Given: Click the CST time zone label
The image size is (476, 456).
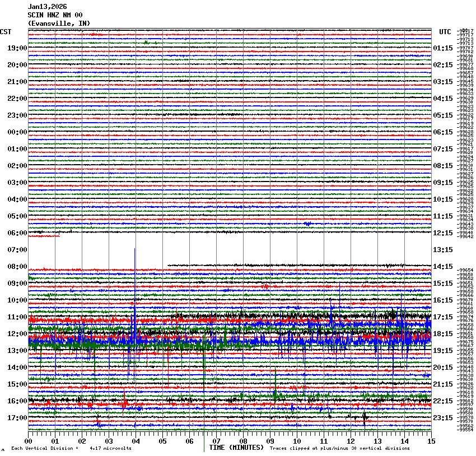Looking at the screenshot, I should (x=6, y=31).
